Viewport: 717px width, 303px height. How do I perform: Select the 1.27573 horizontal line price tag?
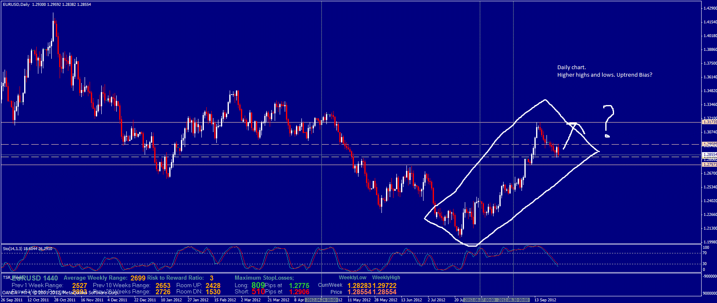709,165
